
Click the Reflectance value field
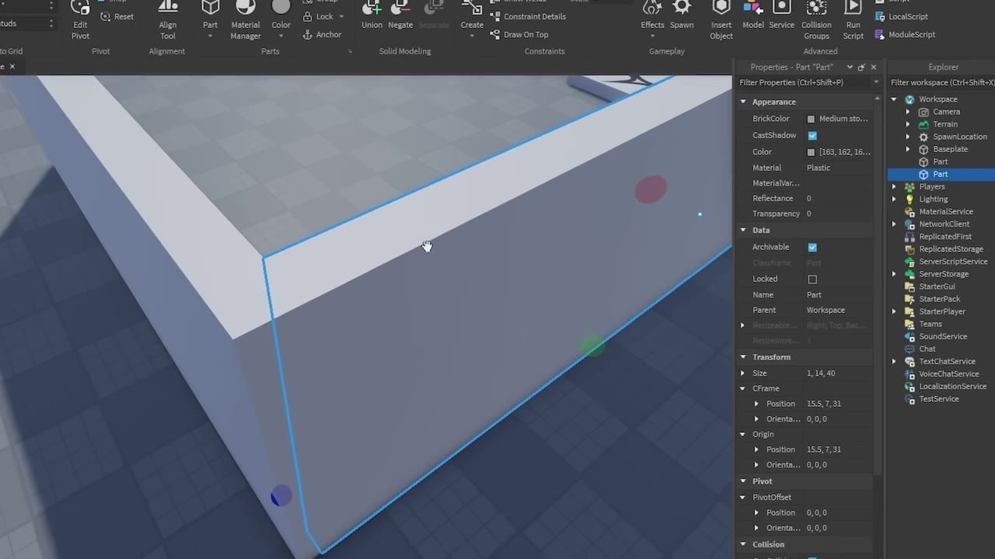pos(838,198)
